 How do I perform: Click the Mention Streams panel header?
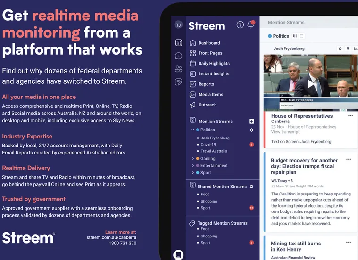point(286,22)
